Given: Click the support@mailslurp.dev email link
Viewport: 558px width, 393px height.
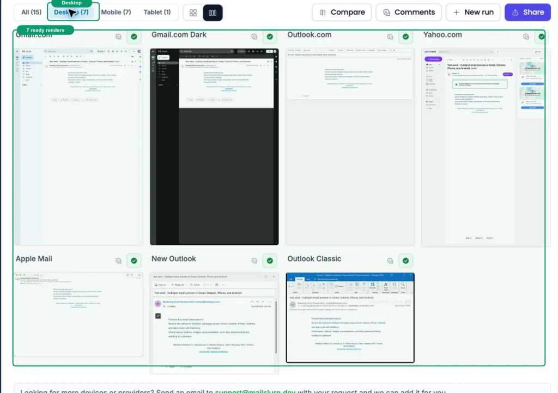Looking at the screenshot, I should pyautogui.click(x=255, y=391).
